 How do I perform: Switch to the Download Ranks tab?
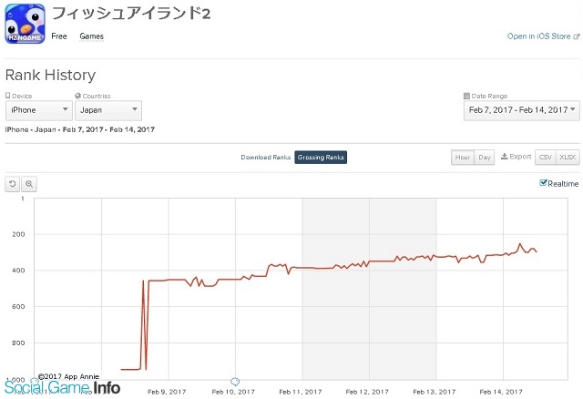[x=265, y=158]
